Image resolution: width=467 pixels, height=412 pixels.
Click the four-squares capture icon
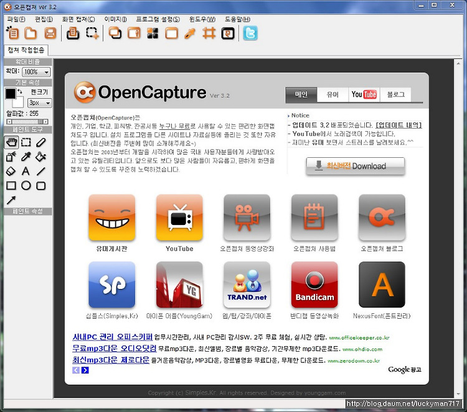point(153,33)
